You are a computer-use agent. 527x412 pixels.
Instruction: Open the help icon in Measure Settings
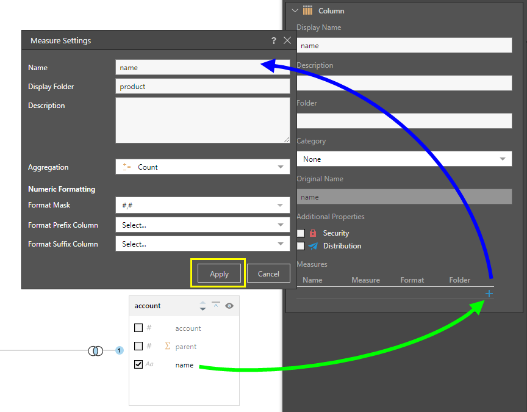tap(274, 40)
